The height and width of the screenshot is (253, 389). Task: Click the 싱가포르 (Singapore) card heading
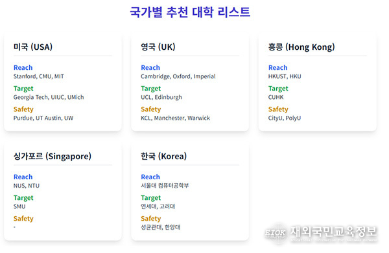click(x=53, y=156)
